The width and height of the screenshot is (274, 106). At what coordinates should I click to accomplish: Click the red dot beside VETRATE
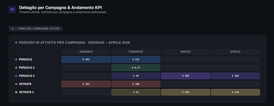(x=16, y=84)
